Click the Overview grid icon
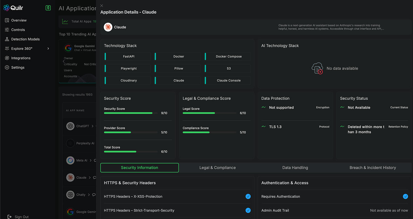This screenshot has width=413, height=219. [x=7, y=20]
